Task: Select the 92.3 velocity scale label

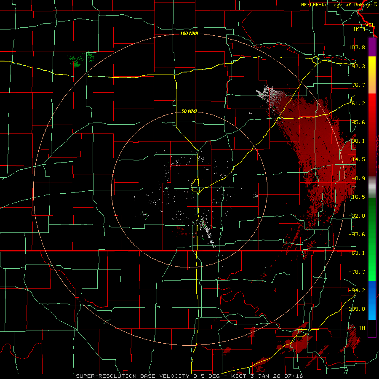Action: (358, 66)
